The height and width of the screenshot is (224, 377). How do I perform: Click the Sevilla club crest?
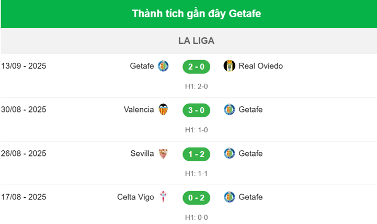click(163, 154)
